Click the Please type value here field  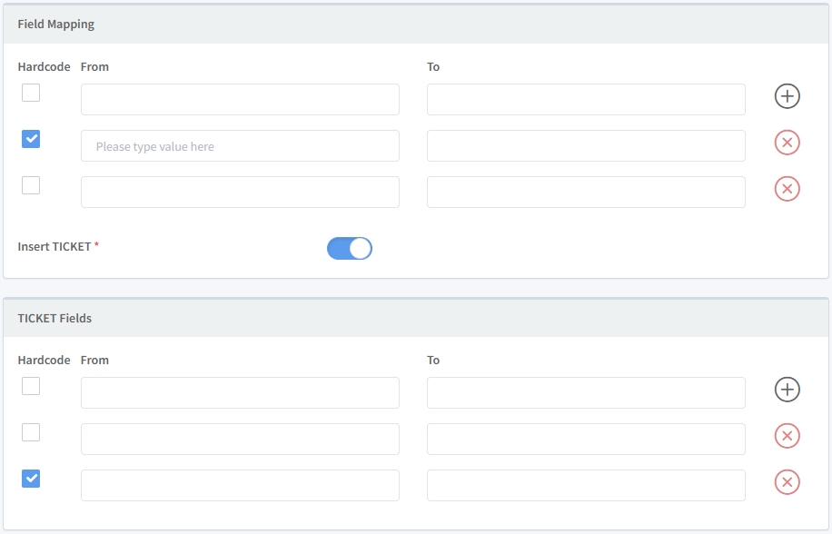pyautogui.click(x=240, y=145)
